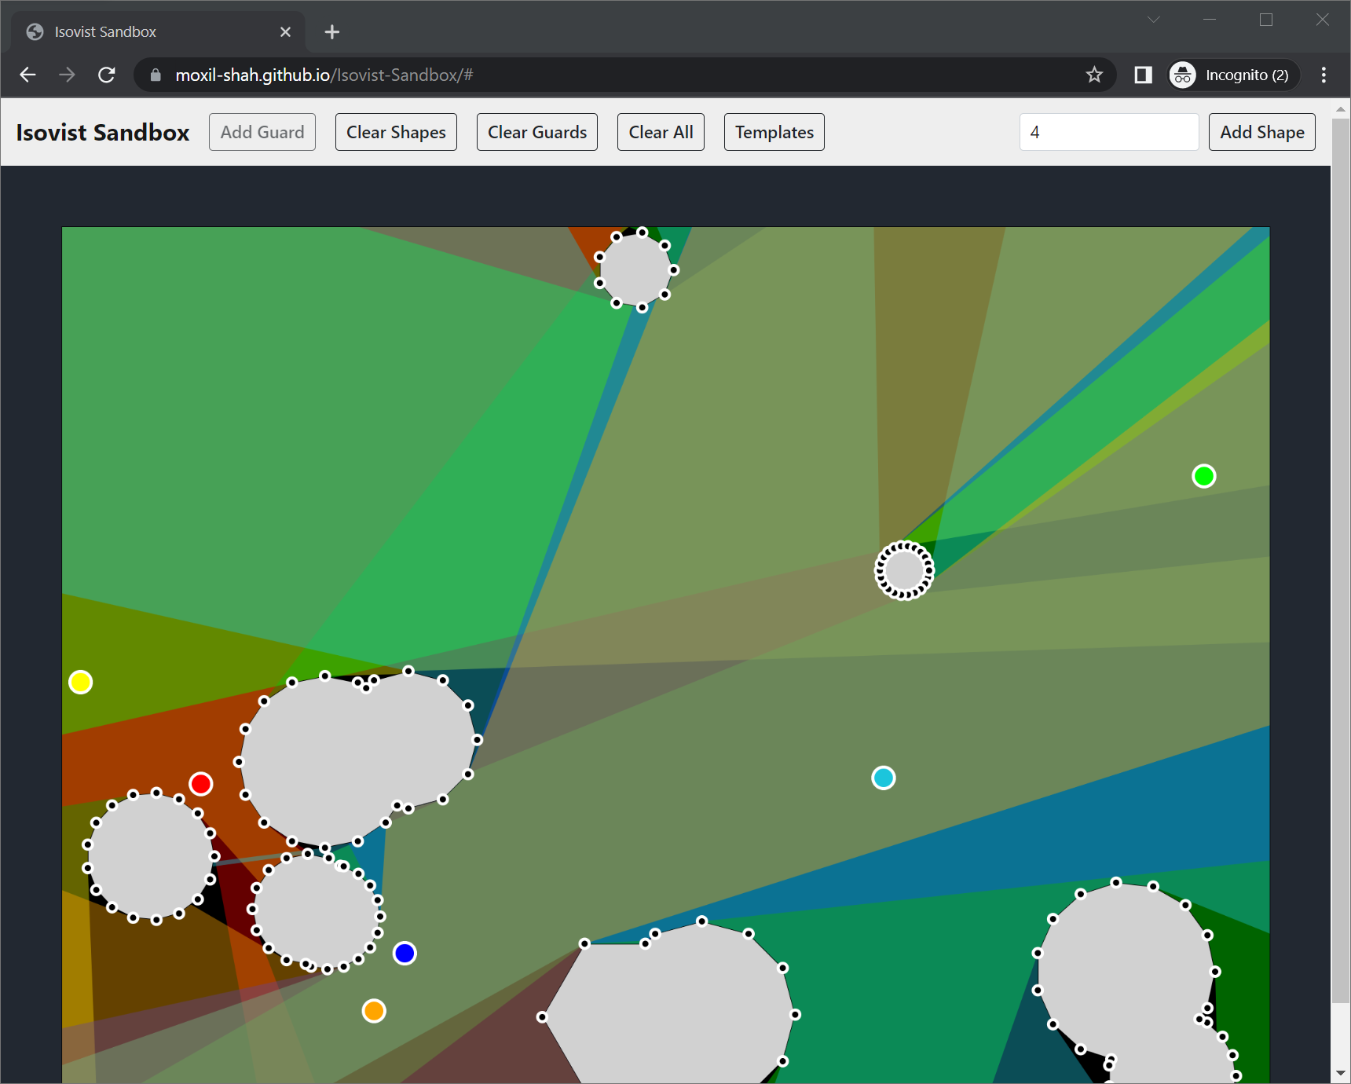The width and height of the screenshot is (1351, 1084).
Task: Select the bright green guard point
Action: coord(1204,476)
